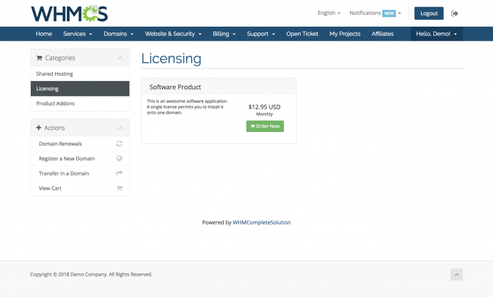
Task: Expand the Website & Security menu
Action: [x=173, y=34]
